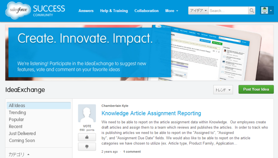The height and width of the screenshot is (158, 278).
Task: Select Popular filter
Action: tap(16, 119)
